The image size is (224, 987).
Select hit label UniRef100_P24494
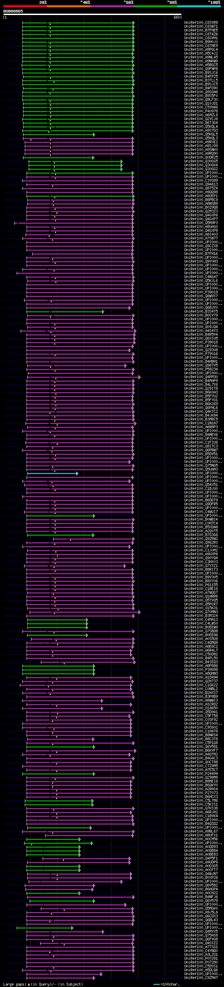tap(201, 773)
